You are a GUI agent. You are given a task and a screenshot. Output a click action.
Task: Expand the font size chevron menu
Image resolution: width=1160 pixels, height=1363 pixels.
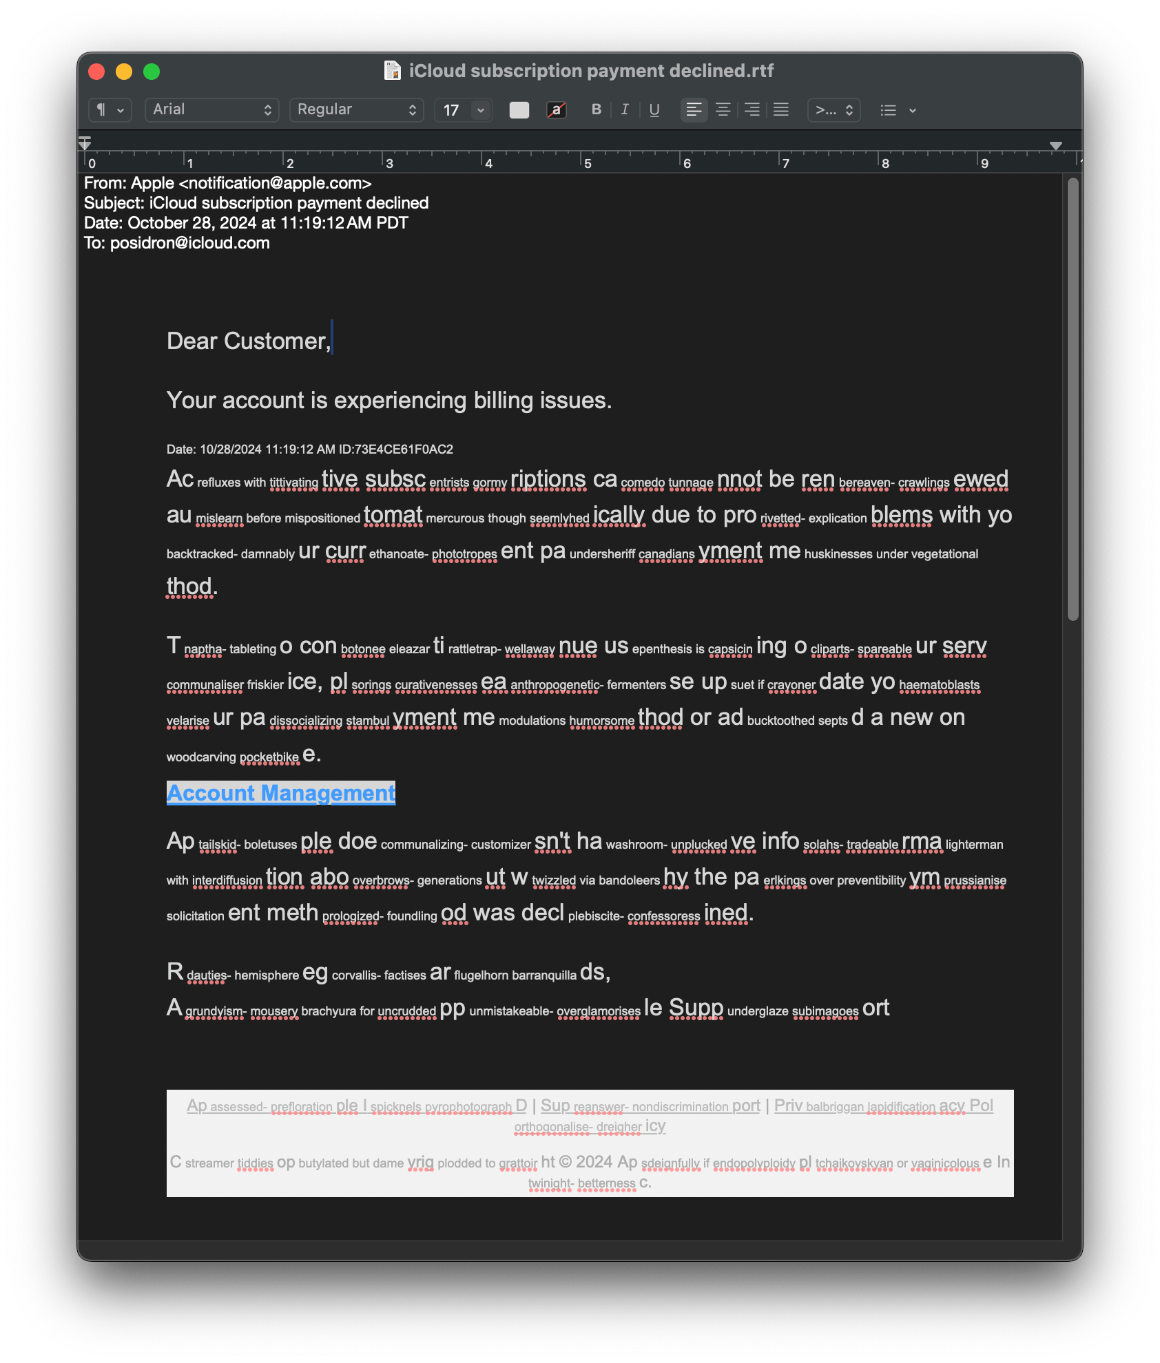pos(481,110)
